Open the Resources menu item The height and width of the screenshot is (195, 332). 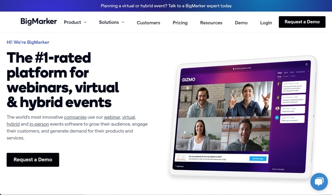click(x=211, y=23)
